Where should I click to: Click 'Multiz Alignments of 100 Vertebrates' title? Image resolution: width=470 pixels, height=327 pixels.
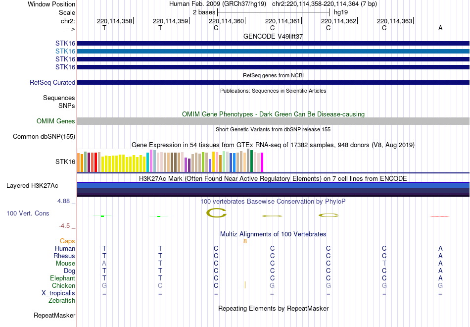pyautogui.click(x=273, y=234)
